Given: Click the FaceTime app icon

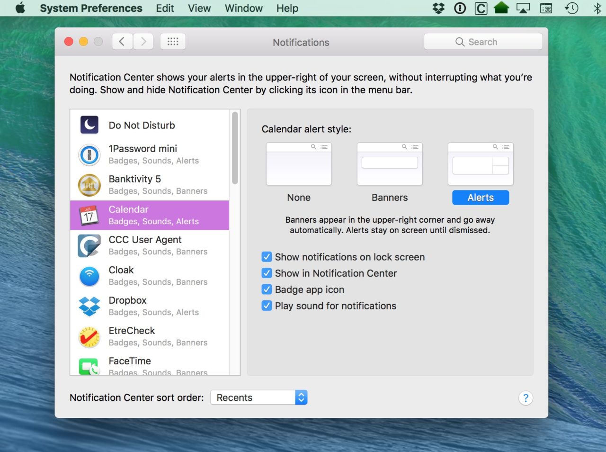Looking at the screenshot, I should coord(89,367).
